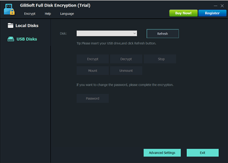Close the GiliSoft window
This screenshot has height=163, width=228.
[222, 6]
